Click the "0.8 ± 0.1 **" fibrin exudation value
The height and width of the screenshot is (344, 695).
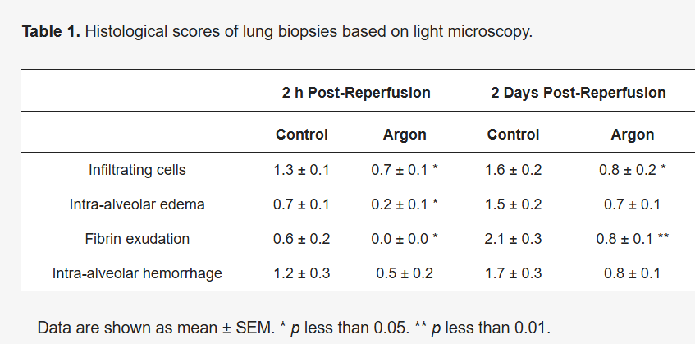(632, 239)
